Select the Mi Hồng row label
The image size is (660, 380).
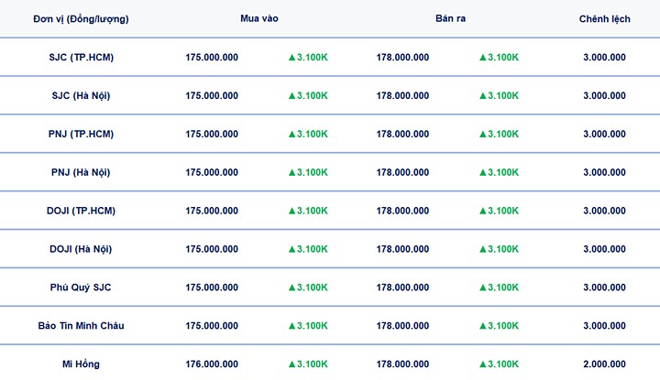coord(82,364)
